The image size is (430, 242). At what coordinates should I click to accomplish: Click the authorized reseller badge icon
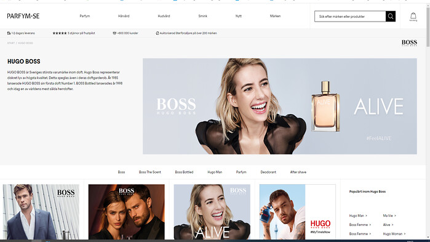pyautogui.click(x=157, y=33)
